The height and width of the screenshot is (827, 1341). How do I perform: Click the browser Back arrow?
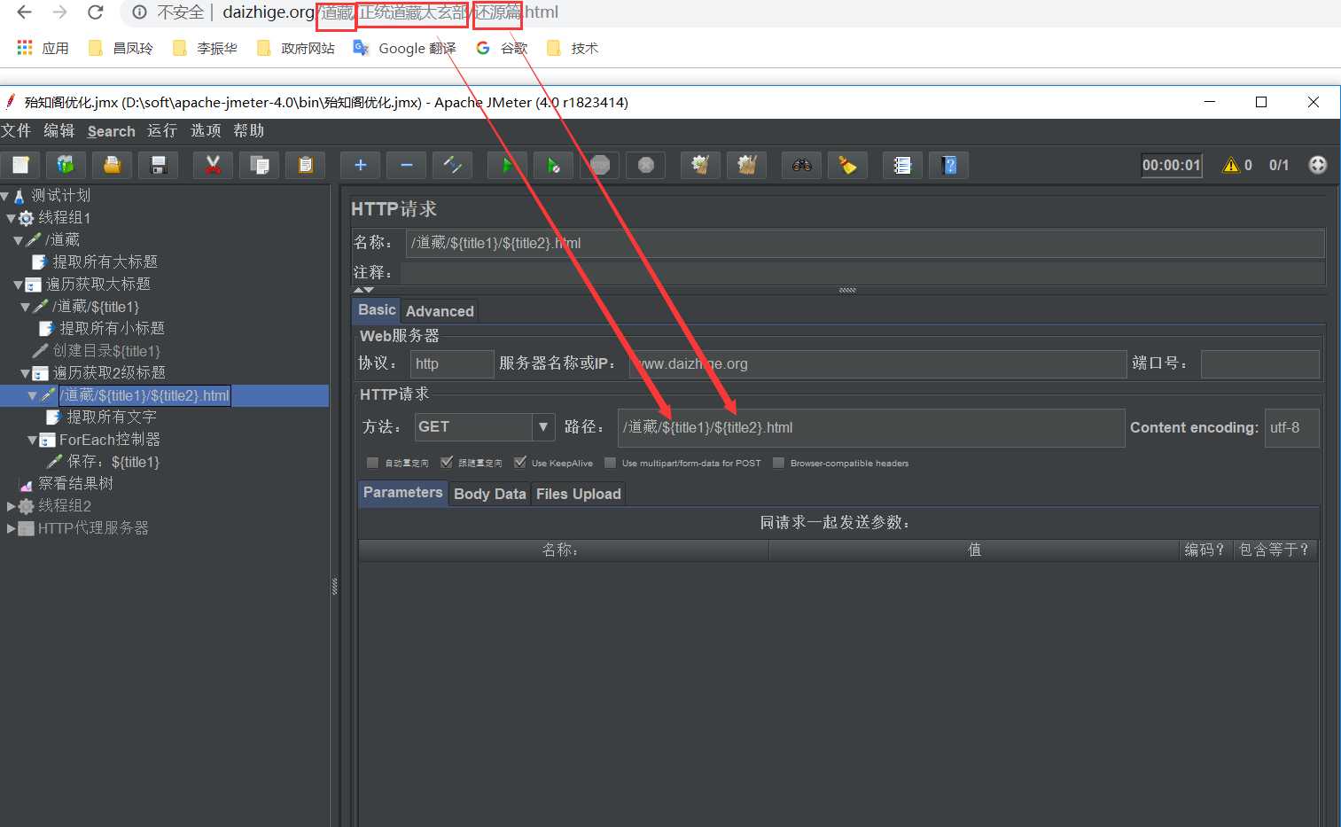24,12
